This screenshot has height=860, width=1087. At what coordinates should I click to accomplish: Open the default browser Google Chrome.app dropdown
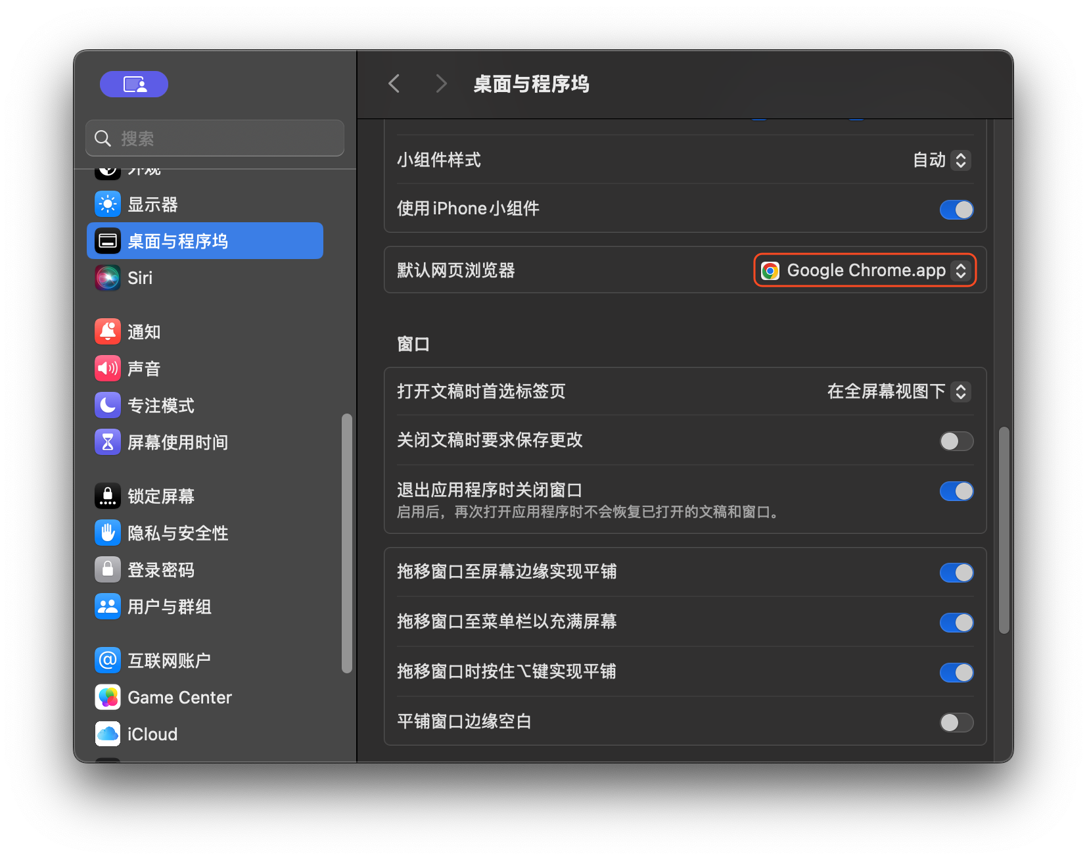pos(865,270)
